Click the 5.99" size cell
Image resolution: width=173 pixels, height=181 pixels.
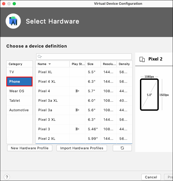coord(93,138)
